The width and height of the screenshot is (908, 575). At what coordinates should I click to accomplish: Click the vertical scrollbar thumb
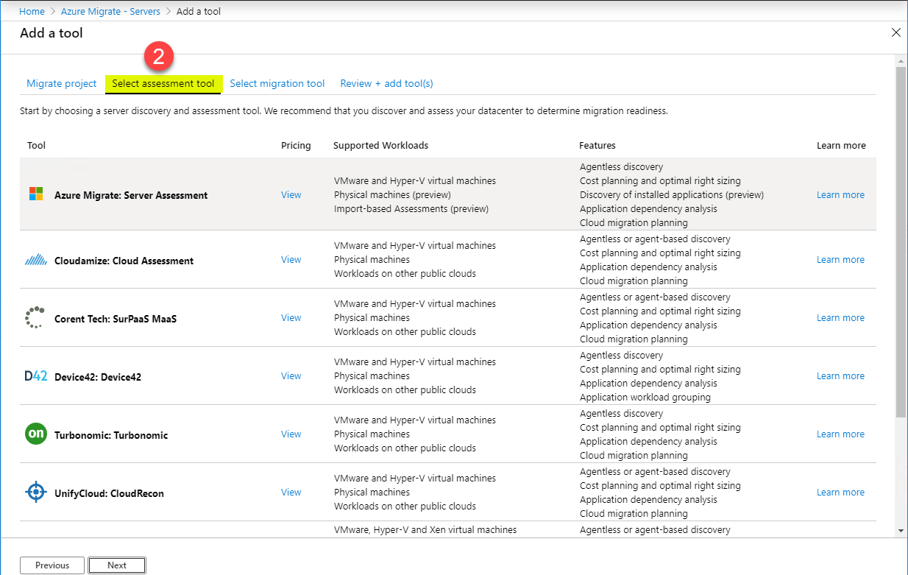[901, 243]
